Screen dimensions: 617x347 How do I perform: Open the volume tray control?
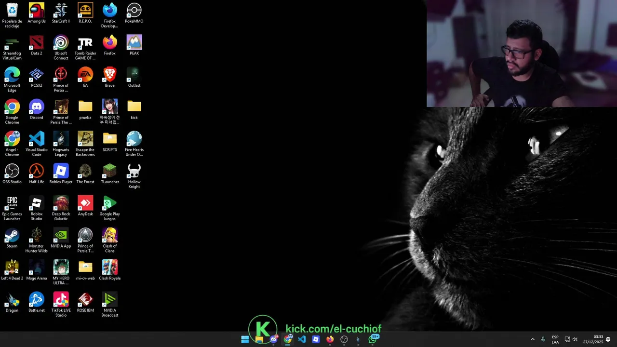pos(575,339)
